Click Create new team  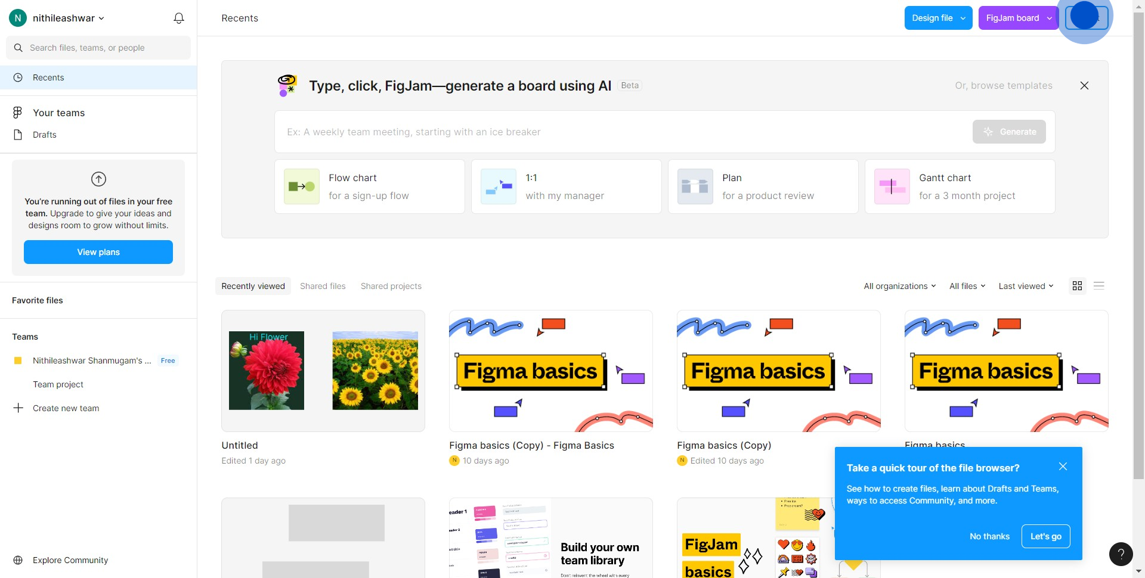tap(66, 408)
